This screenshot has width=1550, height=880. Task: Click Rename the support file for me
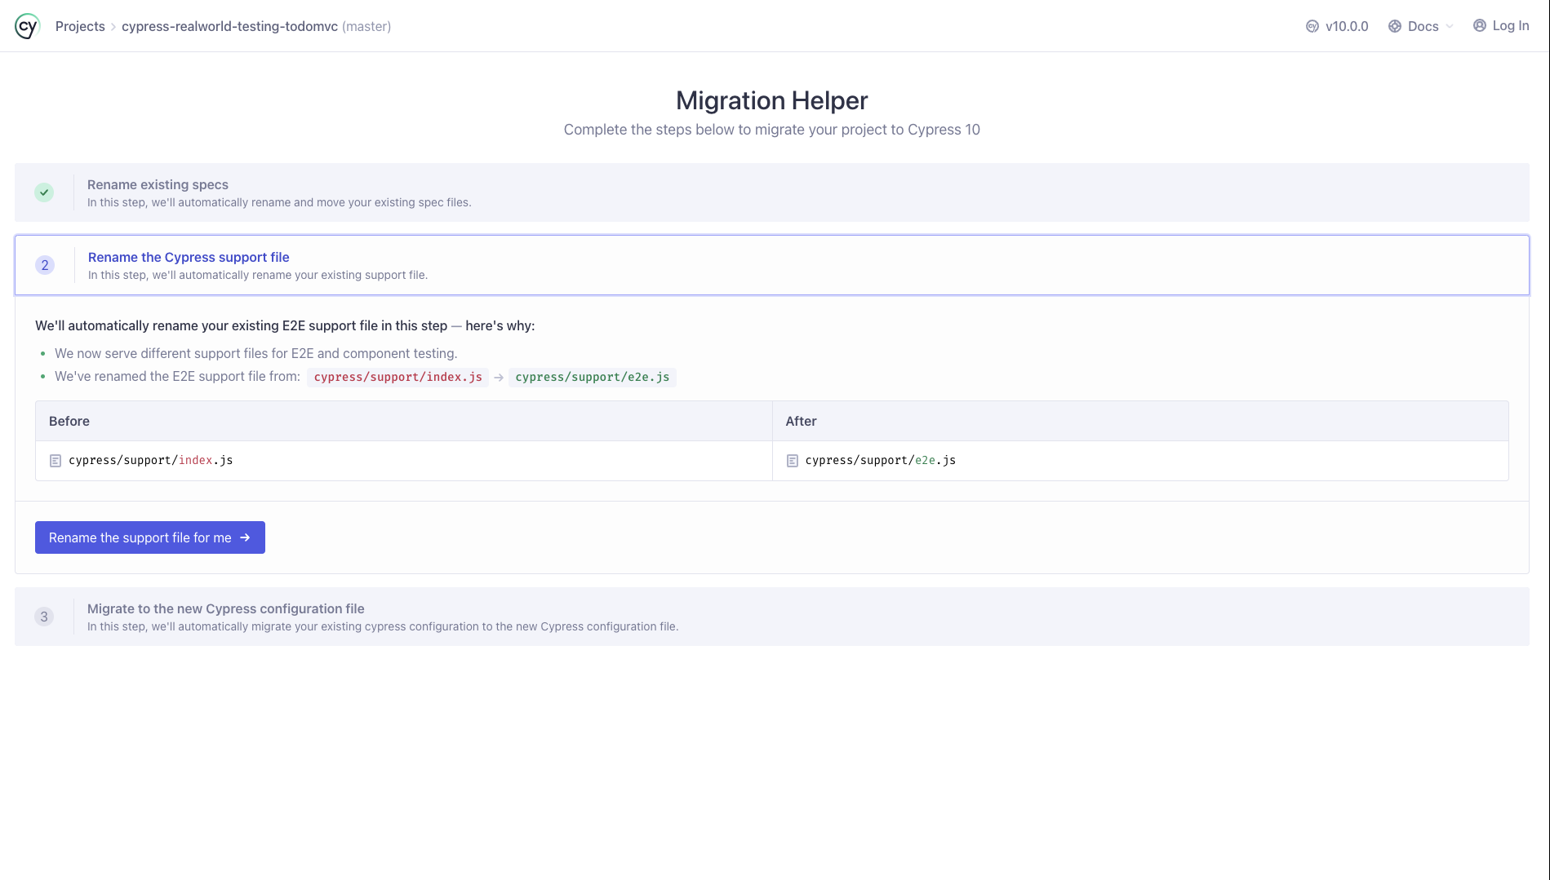150,537
